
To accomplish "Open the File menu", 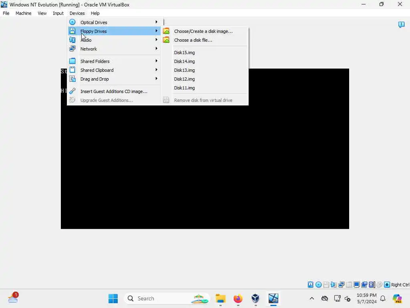I will click(x=6, y=13).
